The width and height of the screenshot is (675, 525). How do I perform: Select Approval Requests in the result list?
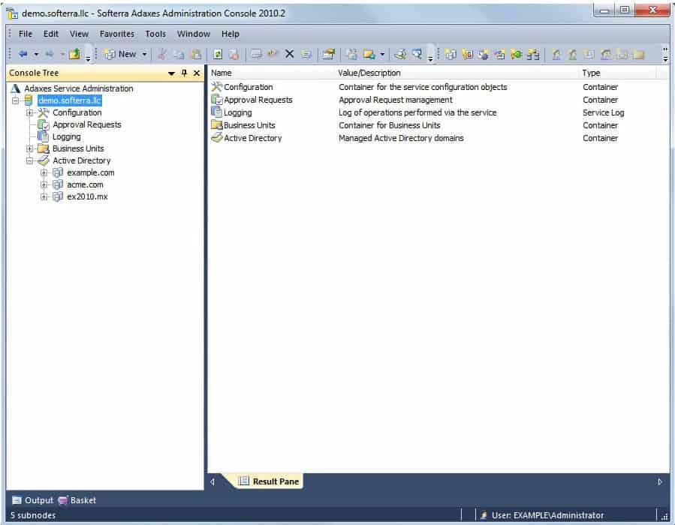tap(258, 100)
